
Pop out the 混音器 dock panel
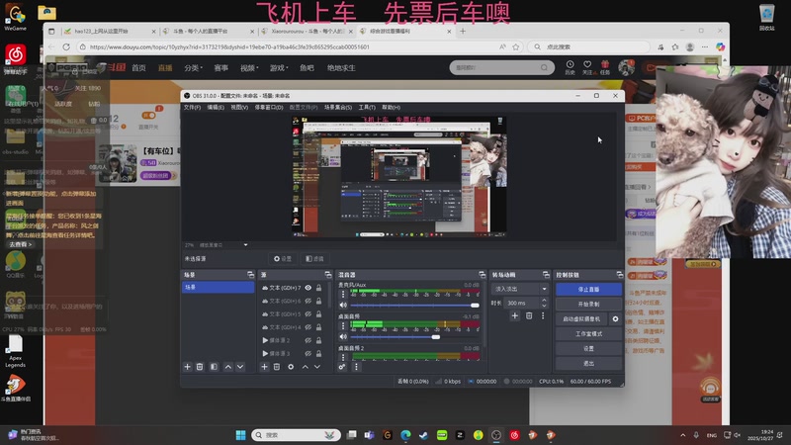[x=483, y=275]
